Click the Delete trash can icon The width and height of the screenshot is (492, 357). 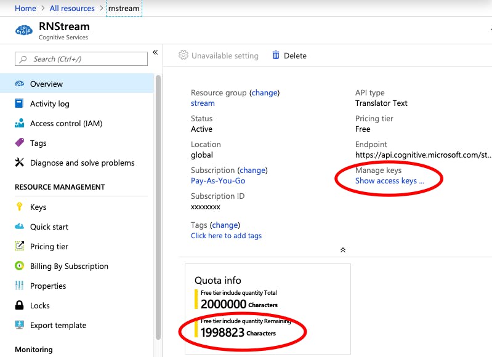pos(276,55)
